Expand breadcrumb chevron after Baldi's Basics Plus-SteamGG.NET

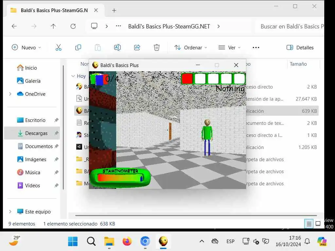click(219, 26)
